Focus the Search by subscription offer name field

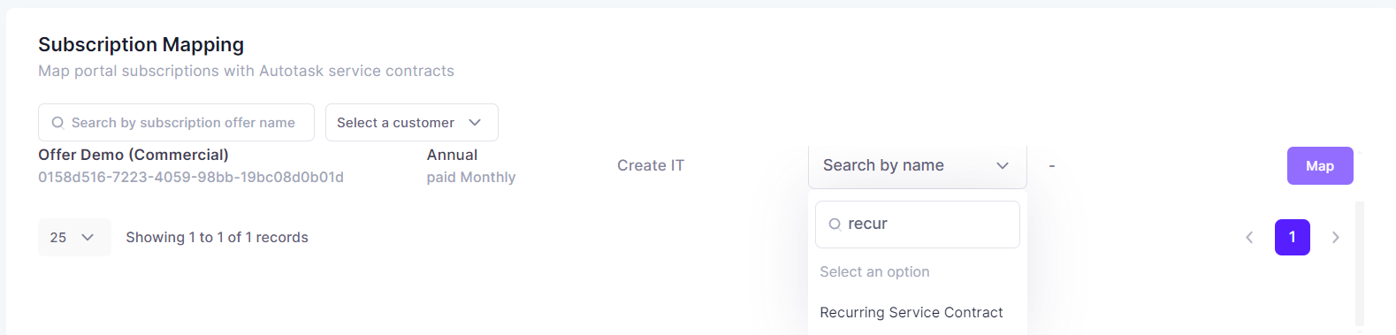(x=176, y=123)
